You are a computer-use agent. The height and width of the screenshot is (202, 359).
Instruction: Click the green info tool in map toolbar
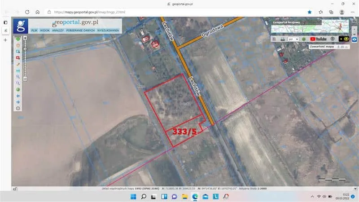click(18, 39)
